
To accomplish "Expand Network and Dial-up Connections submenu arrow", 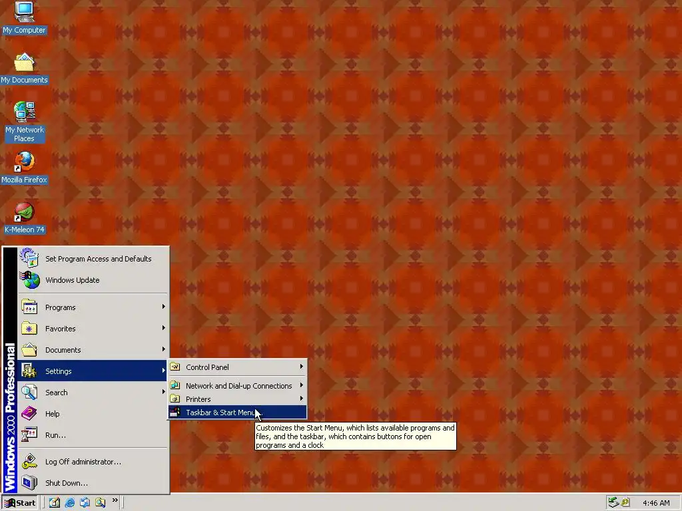I will pyautogui.click(x=302, y=385).
